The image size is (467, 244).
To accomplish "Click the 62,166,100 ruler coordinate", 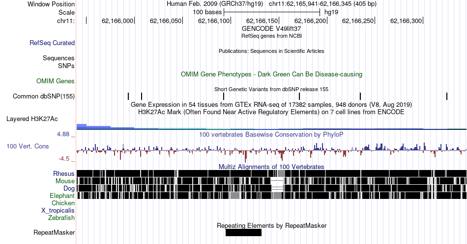I will tap(214, 21).
